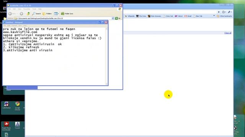245x137 pixels.
Task: Open the Peter Answers bookmark
Action: [x=154, y=16]
